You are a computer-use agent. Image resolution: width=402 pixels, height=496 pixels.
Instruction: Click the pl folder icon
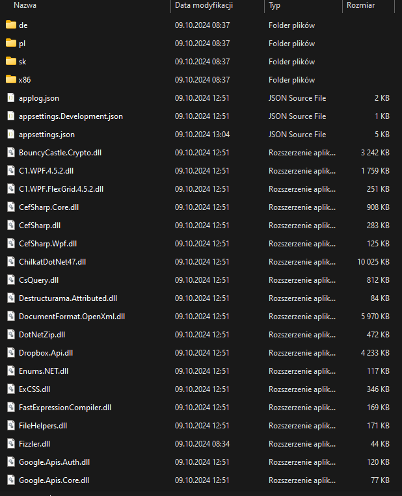click(x=11, y=43)
